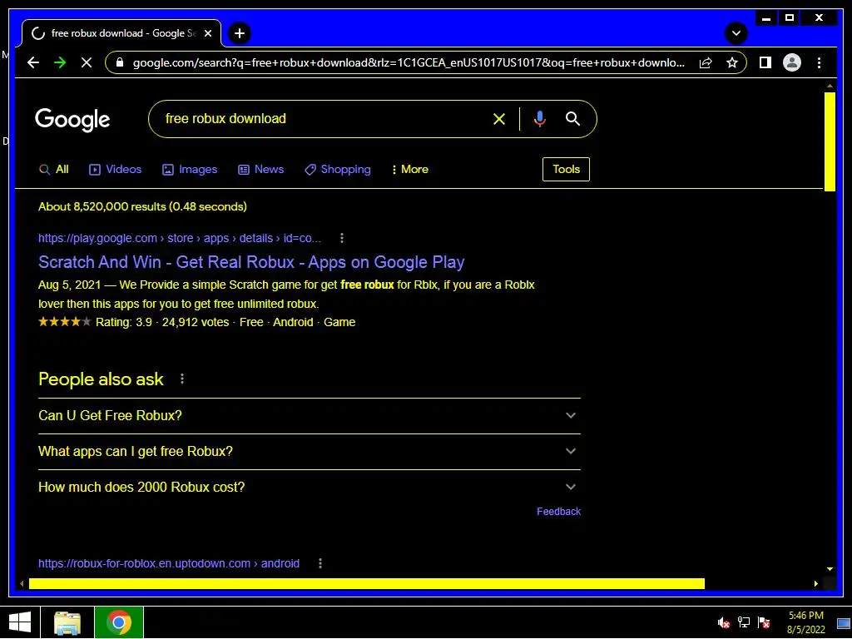The height and width of the screenshot is (639, 852).
Task: Switch to the Images tab
Action: click(x=190, y=170)
